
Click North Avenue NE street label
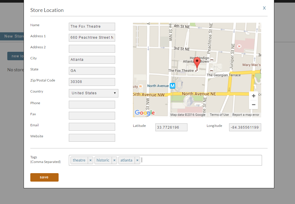199,94
